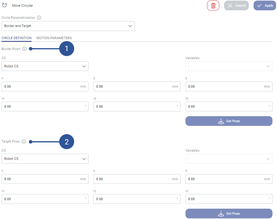277x219 pixels.
Task: Focus the Border Point ry field
Action: coord(137,106)
